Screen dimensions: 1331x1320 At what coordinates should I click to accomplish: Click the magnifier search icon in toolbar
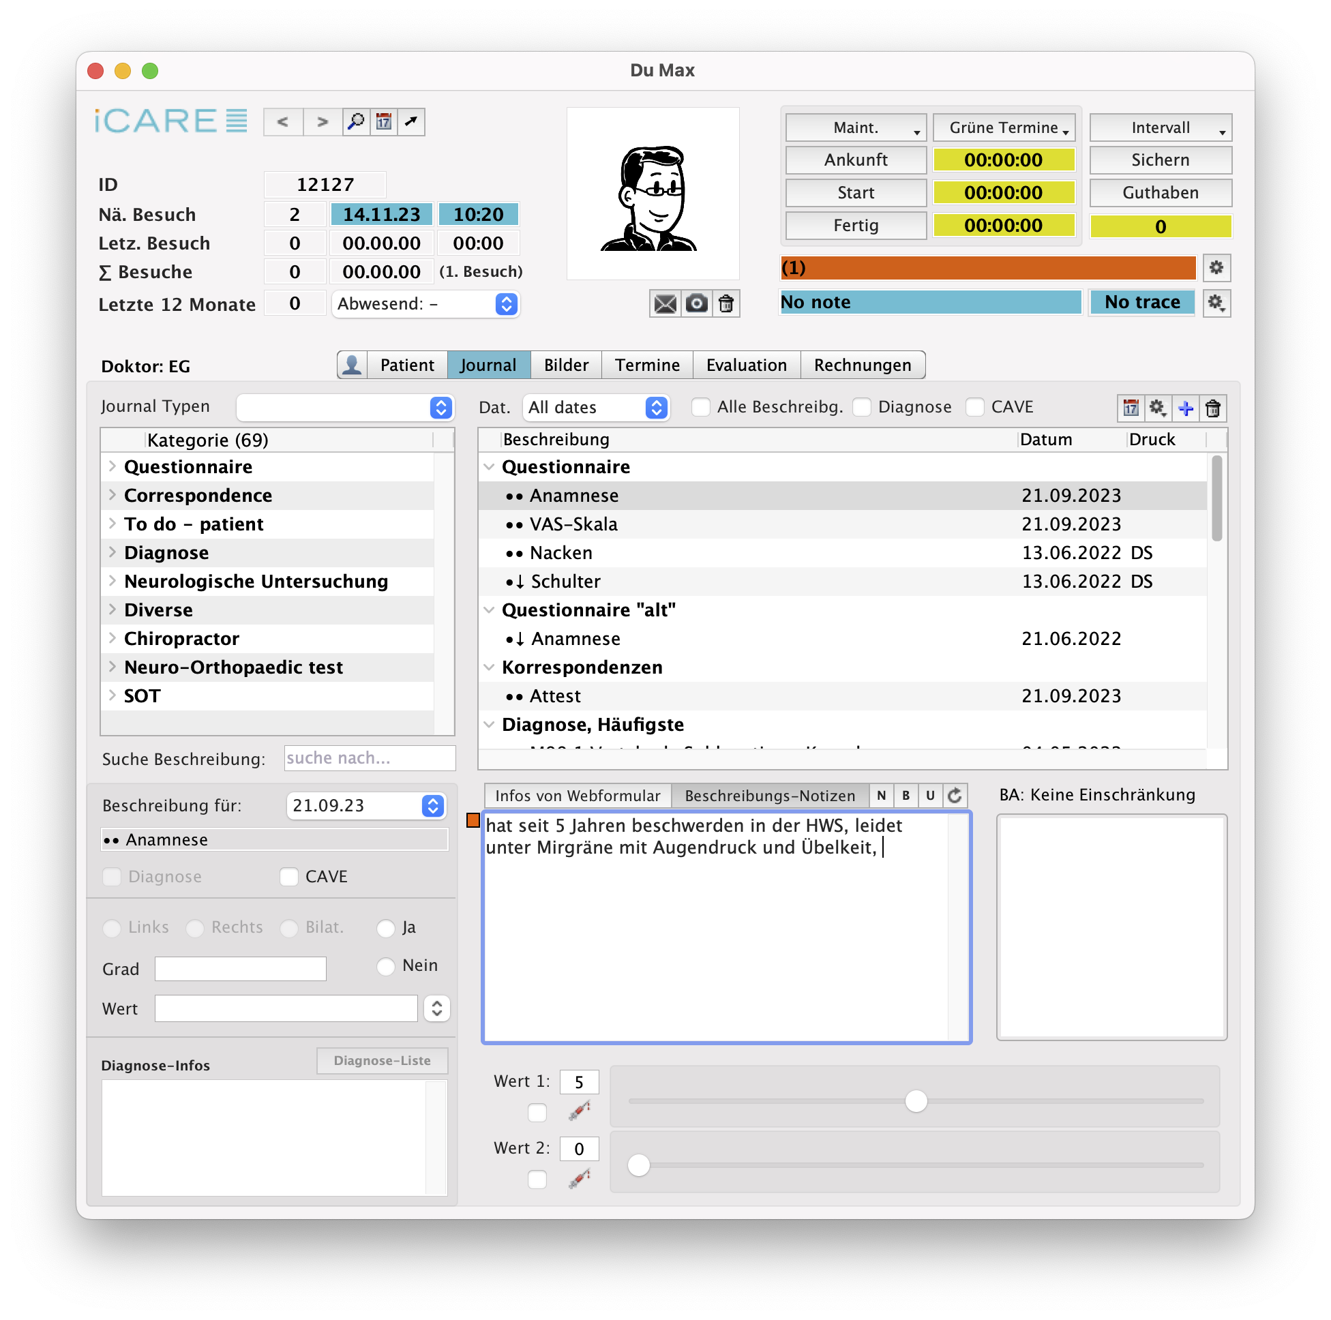tap(355, 122)
